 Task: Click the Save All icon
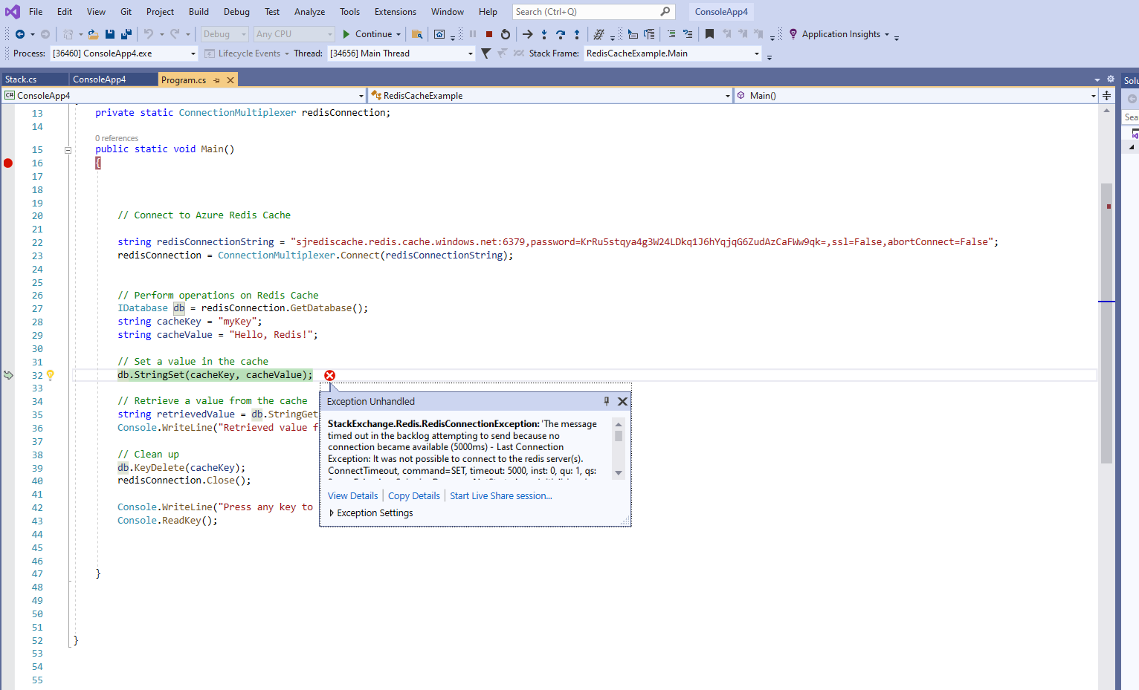126,34
